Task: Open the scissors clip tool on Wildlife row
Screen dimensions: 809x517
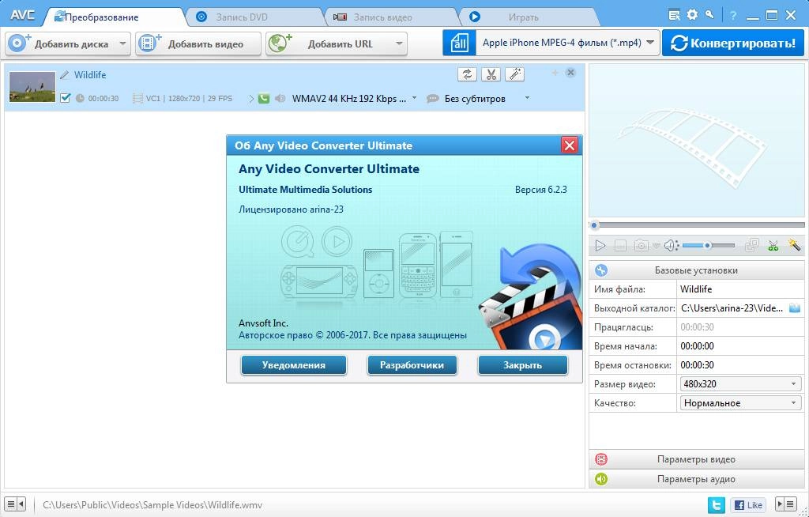Action: pyautogui.click(x=491, y=74)
